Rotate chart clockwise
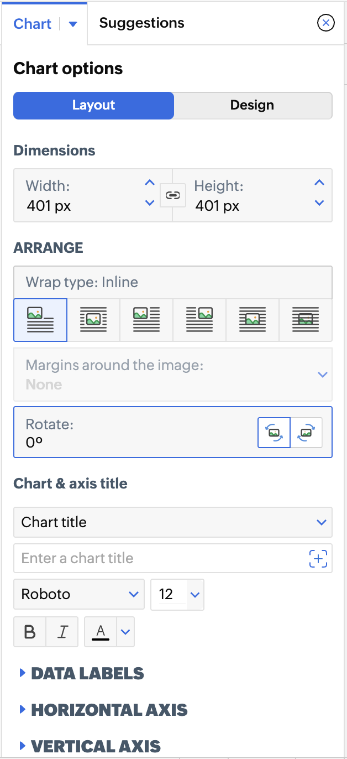The height and width of the screenshot is (759, 347). pyautogui.click(x=306, y=433)
